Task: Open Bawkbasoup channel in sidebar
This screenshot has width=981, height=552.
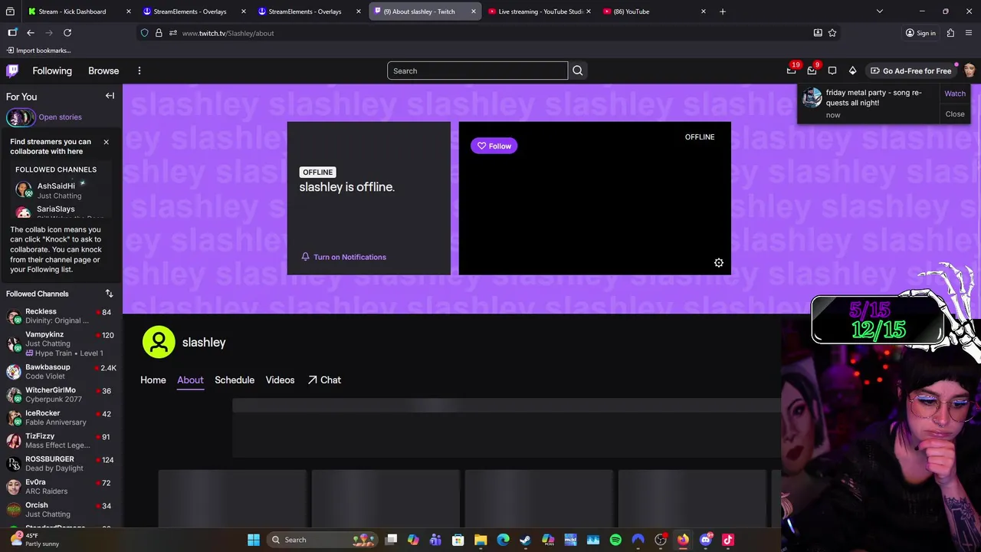Action: [60, 371]
